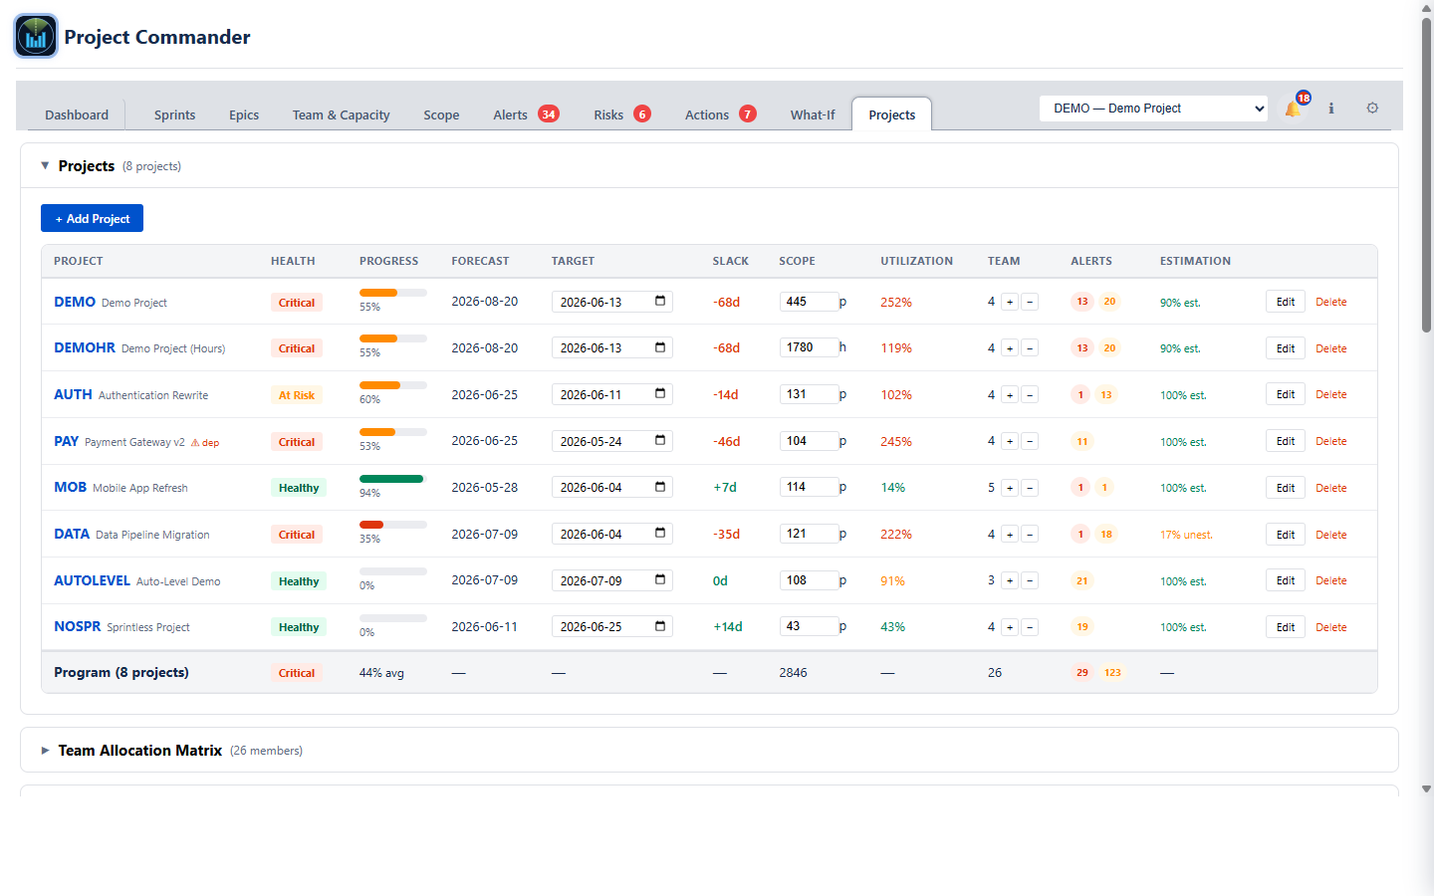Open the Team & Capacity tab
Screen dimensions: 1434x896
coord(341,114)
